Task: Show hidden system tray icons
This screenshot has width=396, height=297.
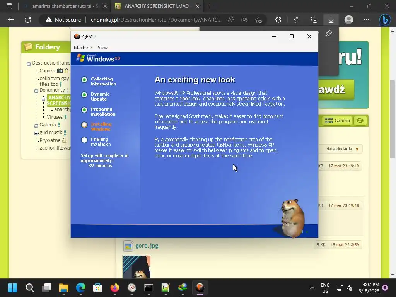Action: pyautogui.click(x=312, y=288)
